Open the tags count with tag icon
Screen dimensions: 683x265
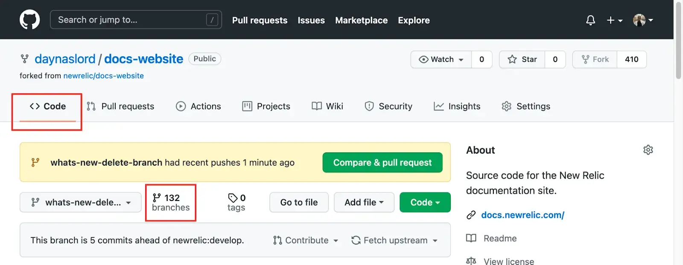point(236,202)
